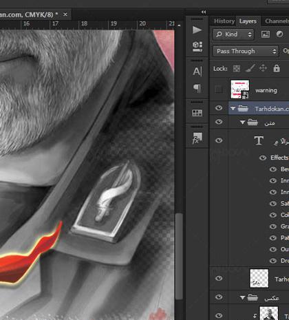Toggle the Satin effect eye

[273, 204]
